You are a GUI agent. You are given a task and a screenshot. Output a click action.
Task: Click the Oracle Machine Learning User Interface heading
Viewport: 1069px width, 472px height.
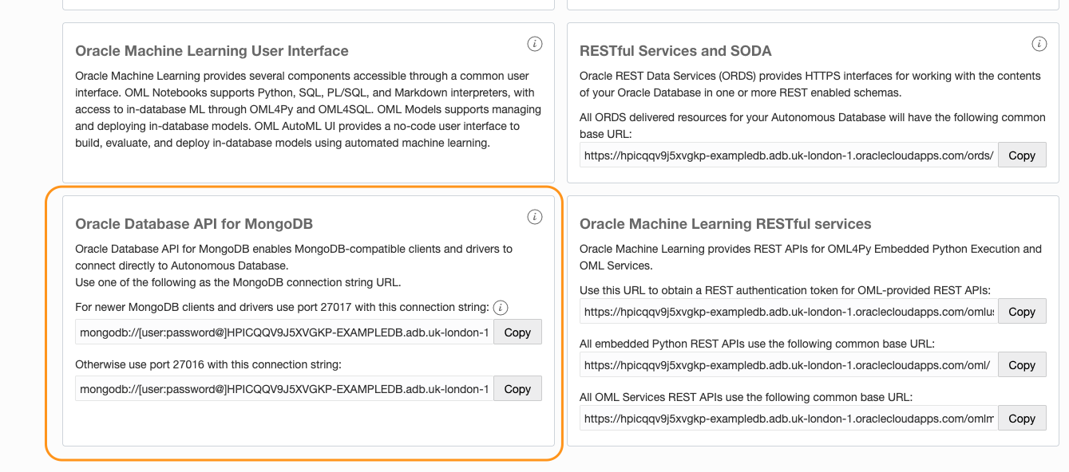(212, 51)
